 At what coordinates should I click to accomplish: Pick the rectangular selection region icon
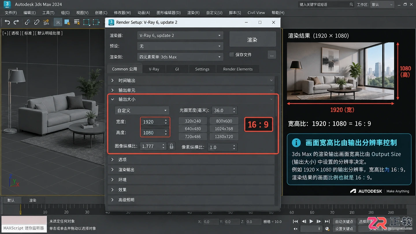coord(86,22)
